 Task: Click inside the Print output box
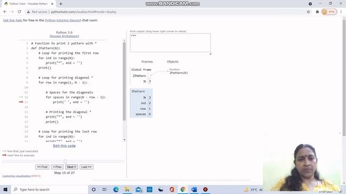(x=170, y=43)
